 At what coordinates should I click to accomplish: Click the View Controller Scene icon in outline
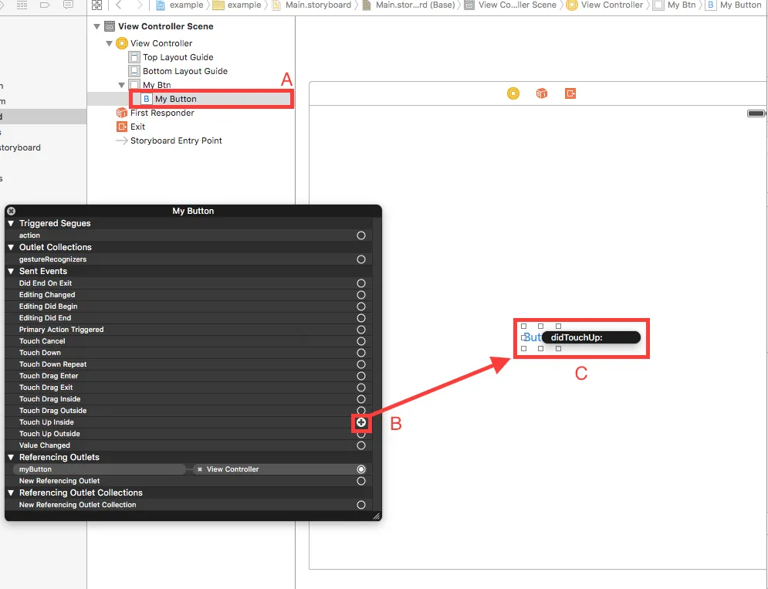click(110, 26)
